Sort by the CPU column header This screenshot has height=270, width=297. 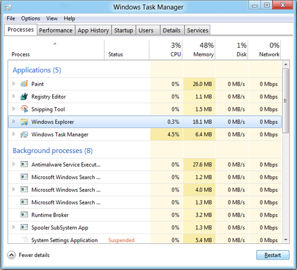coord(166,50)
